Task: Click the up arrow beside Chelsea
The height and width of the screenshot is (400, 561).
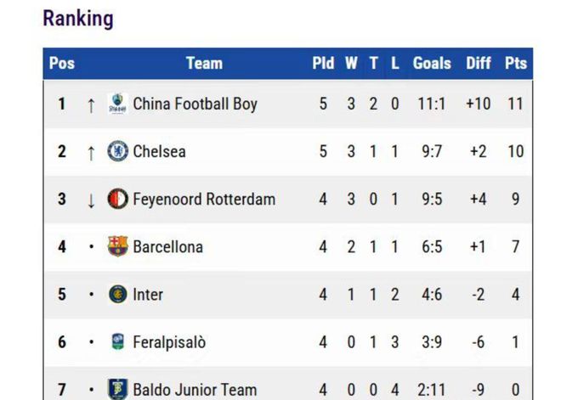Action: pos(91,152)
